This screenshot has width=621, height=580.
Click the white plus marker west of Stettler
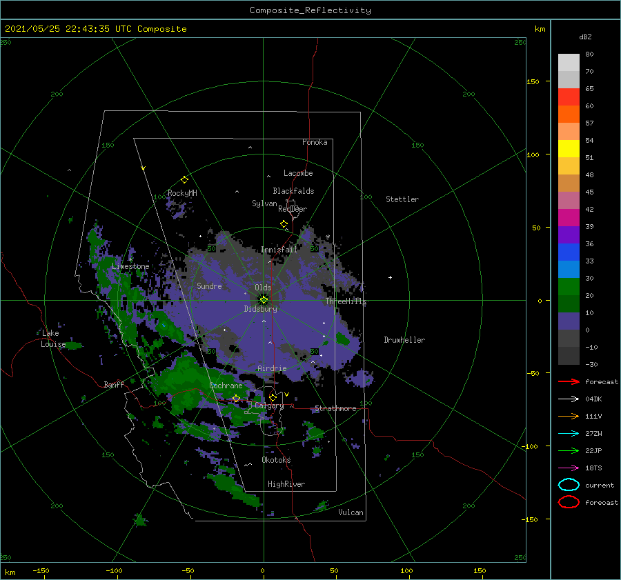390,277
